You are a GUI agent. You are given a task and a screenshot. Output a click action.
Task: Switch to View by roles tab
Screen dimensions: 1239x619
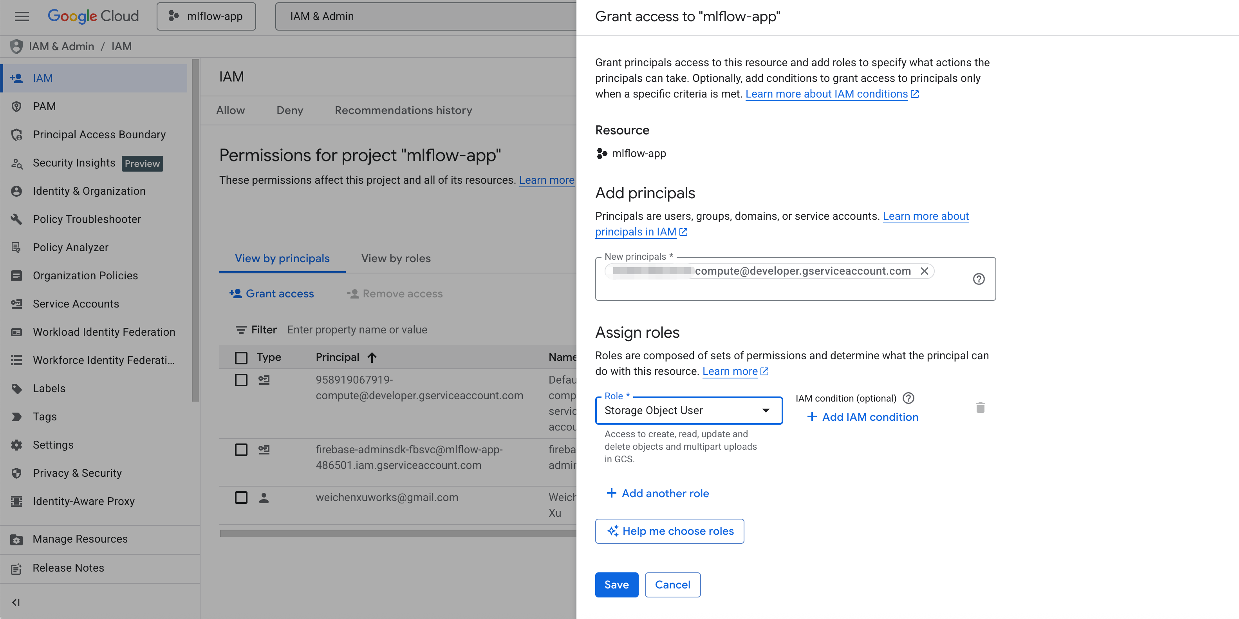[x=396, y=259]
